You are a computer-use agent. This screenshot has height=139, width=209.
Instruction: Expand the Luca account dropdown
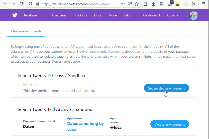coord(173,15)
